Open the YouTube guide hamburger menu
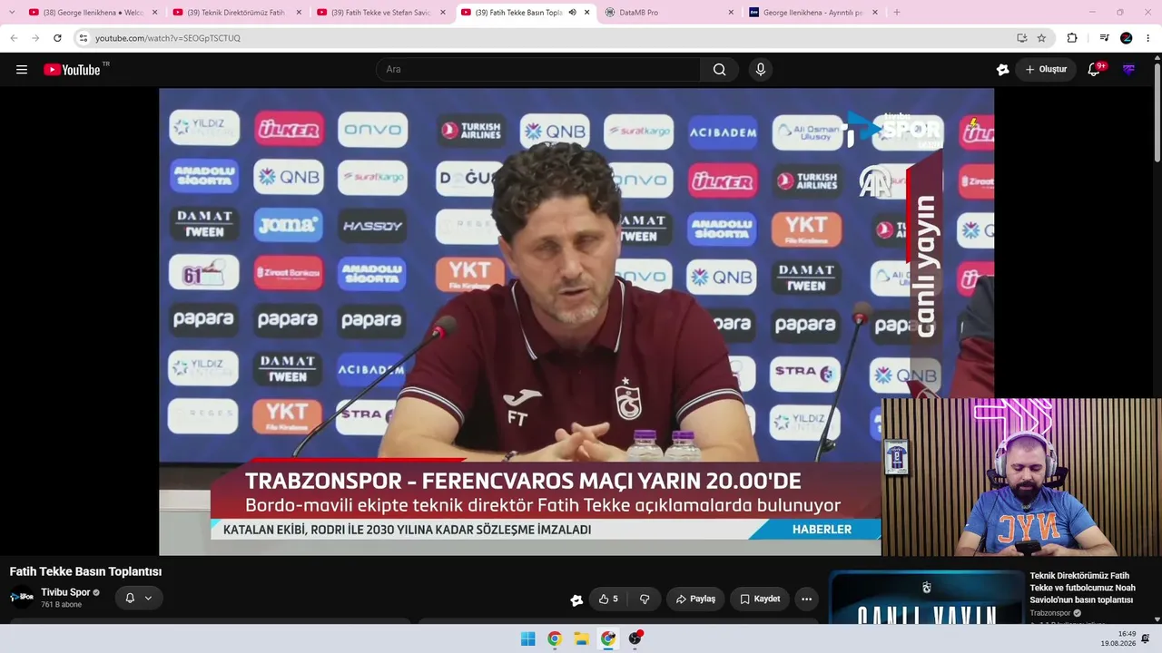Viewport: 1162px width, 653px height. (22, 70)
